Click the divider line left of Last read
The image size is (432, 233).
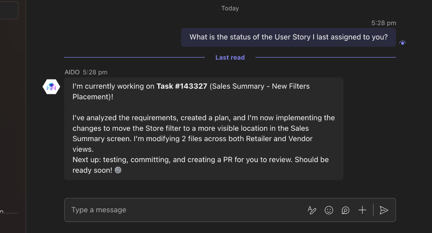134,58
